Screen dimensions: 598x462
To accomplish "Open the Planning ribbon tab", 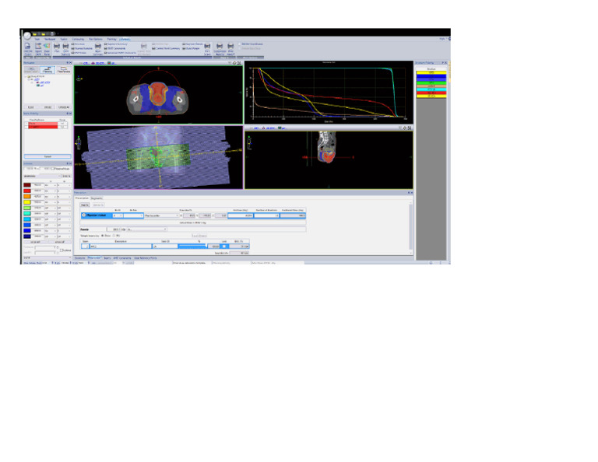I will [111, 39].
